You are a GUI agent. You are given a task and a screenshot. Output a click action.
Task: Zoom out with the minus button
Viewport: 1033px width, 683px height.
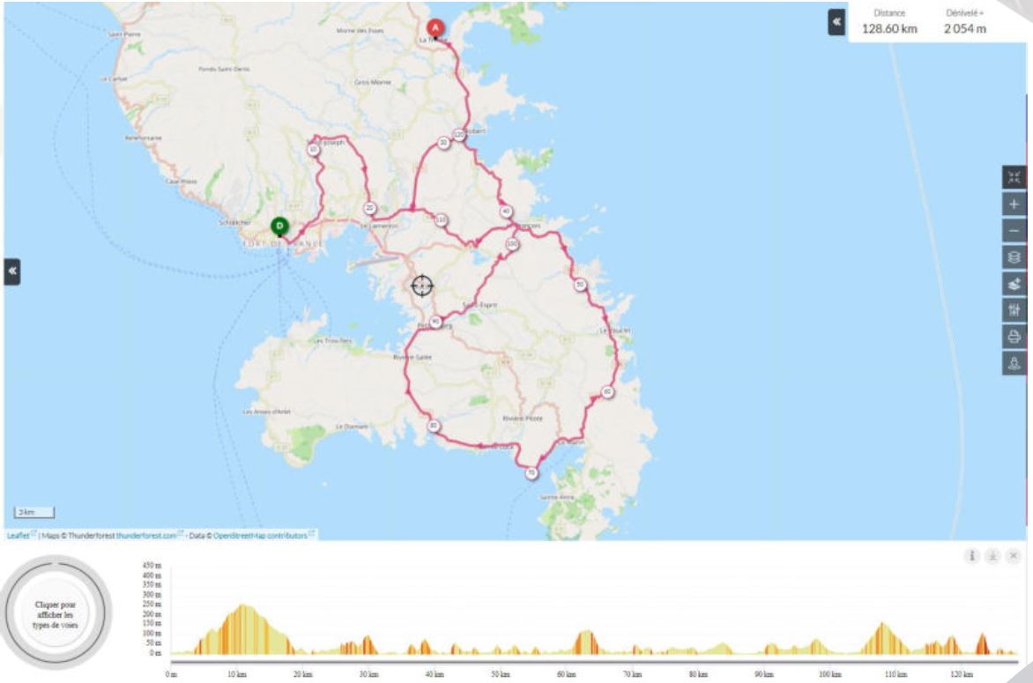click(1014, 231)
